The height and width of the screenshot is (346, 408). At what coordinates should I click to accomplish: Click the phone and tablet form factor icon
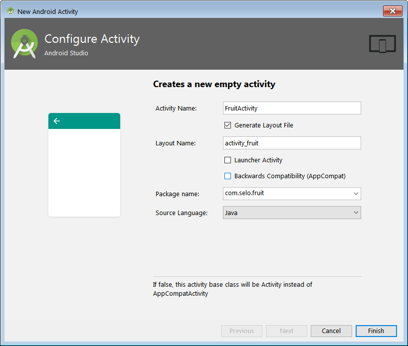pyautogui.click(x=382, y=44)
